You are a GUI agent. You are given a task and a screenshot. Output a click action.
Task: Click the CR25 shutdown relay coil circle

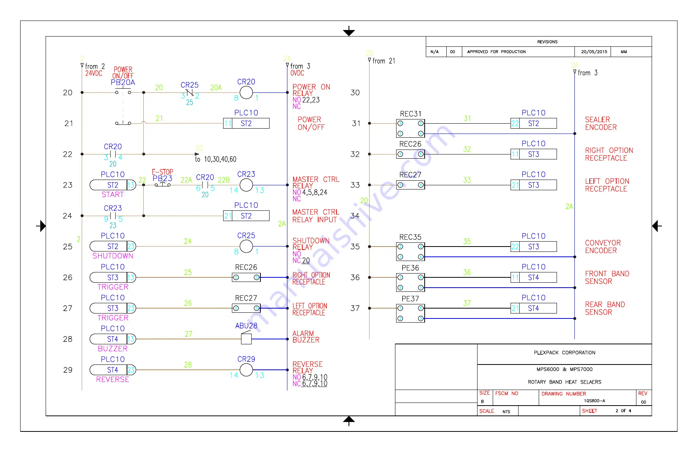click(246, 246)
